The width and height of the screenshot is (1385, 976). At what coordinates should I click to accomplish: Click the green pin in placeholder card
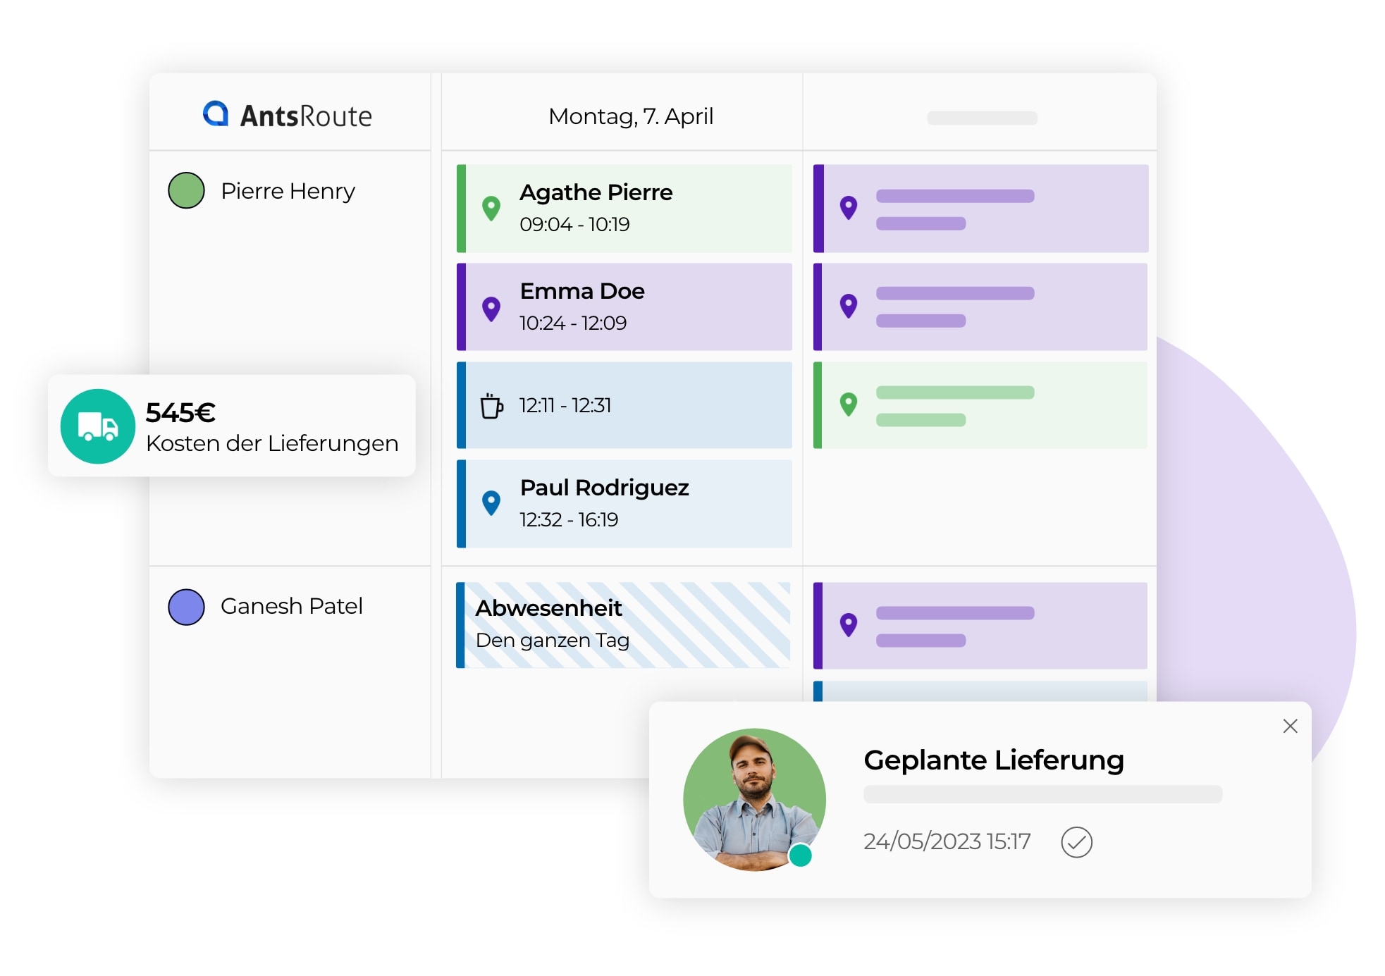[x=849, y=404]
